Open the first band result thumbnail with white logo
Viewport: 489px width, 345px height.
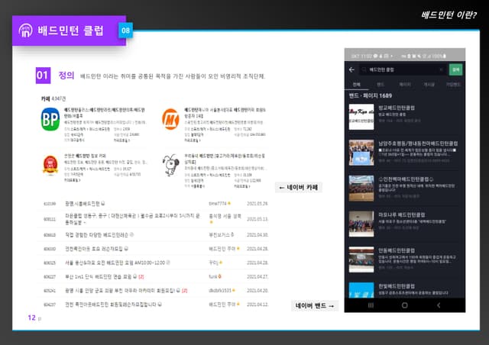pos(361,117)
